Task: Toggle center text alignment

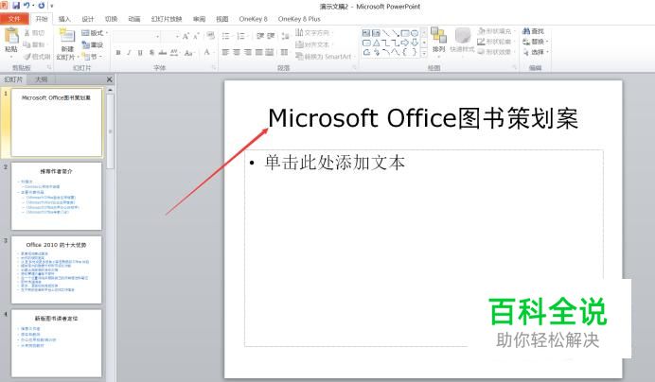Action: pyautogui.click(x=237, y=53)
